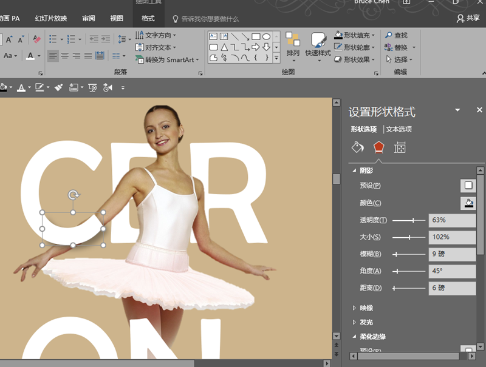Open Fill & Line tab in format pane

[357, 147]
